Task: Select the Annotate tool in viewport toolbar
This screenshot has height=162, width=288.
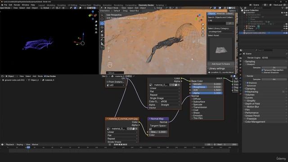Action: pyautogui.click(x=102, y=40)
